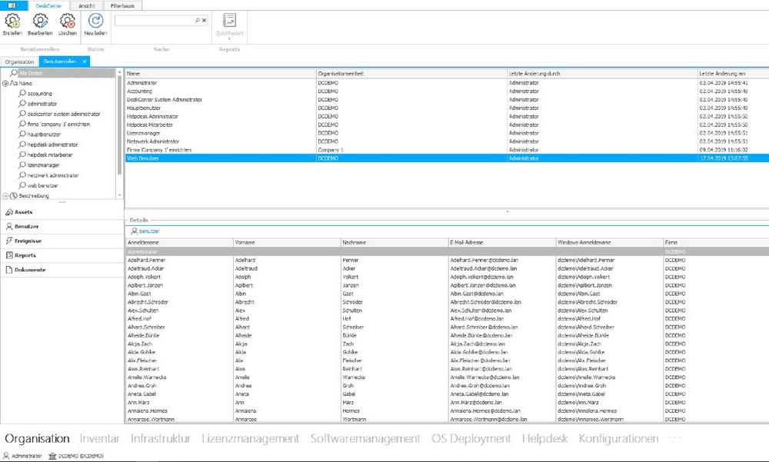Sort by Organisationseinheit column header
Screen dimensions: 769x462
point(342,73)
